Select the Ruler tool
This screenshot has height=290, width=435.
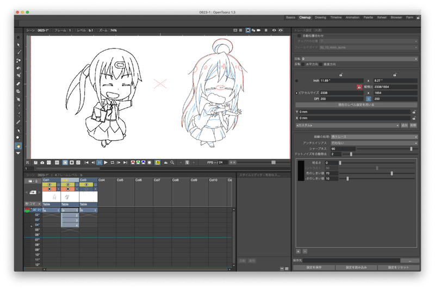[18, 122]
